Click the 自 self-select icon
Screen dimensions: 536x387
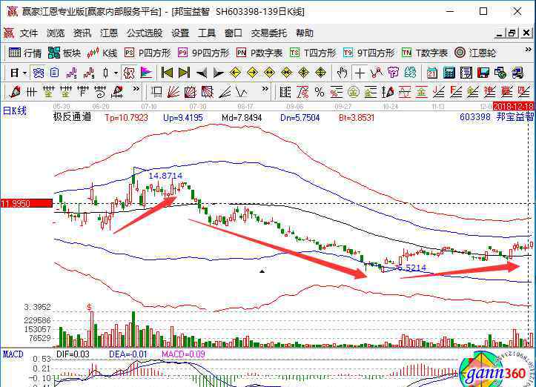pos(54,73)
